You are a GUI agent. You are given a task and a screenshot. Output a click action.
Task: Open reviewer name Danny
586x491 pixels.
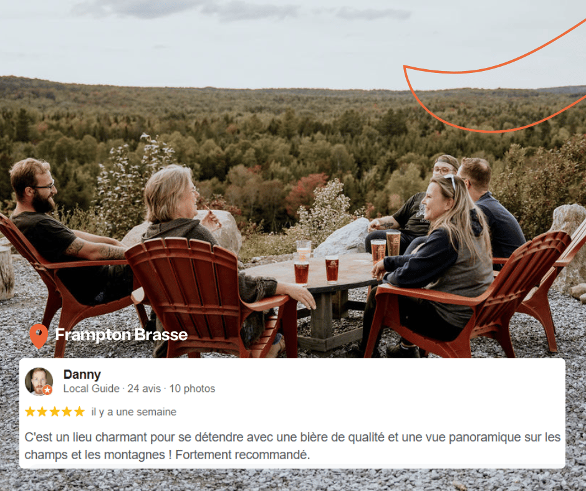[82, 374]
